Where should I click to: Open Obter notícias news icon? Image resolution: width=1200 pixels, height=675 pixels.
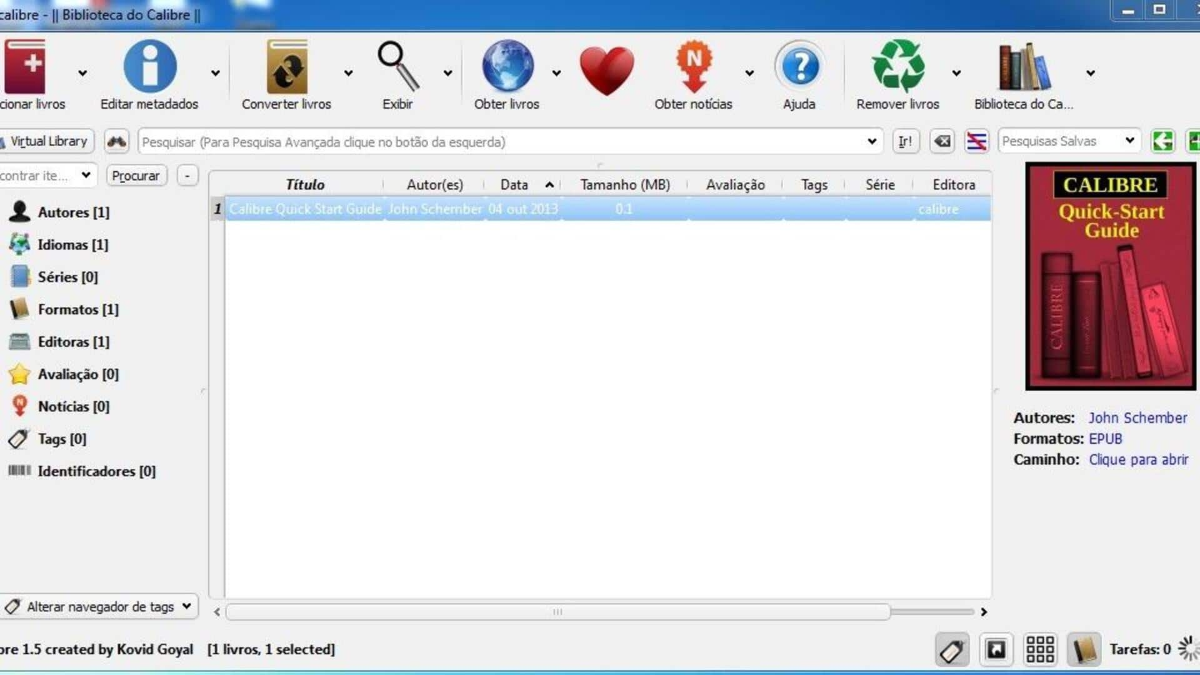pos(694,66)
